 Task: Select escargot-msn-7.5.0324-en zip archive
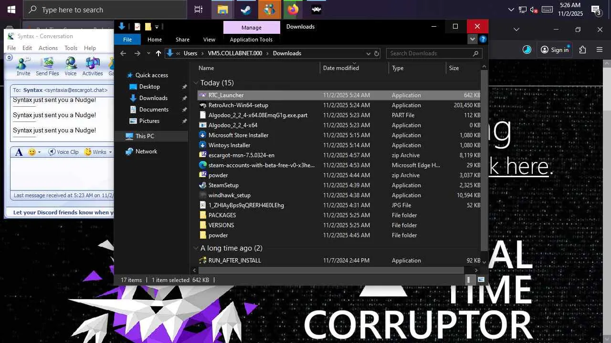tap(339, 155)
